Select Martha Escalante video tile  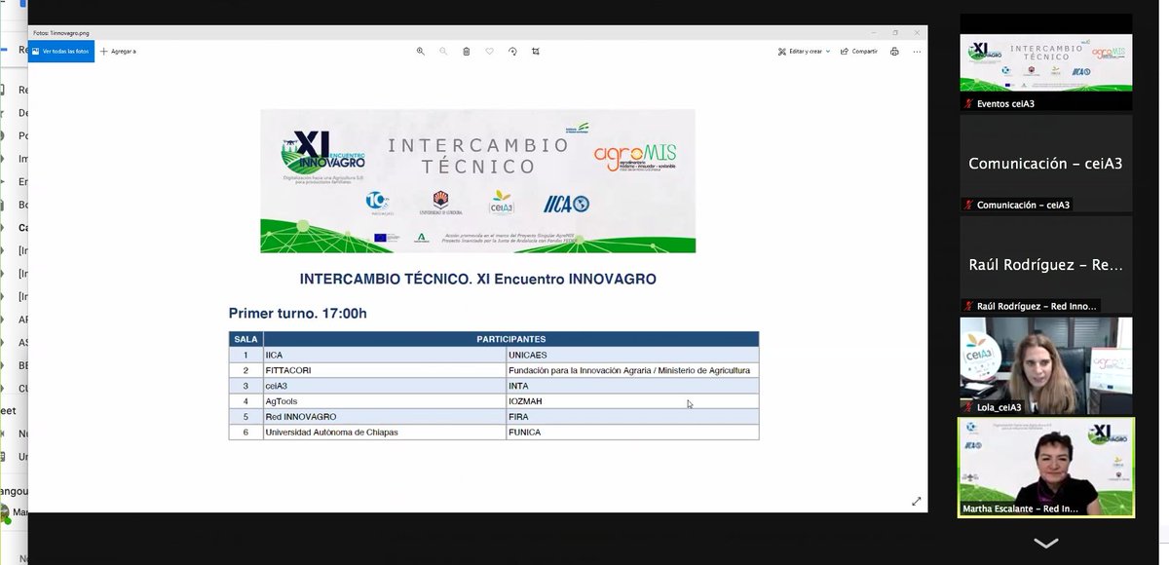1046,467
